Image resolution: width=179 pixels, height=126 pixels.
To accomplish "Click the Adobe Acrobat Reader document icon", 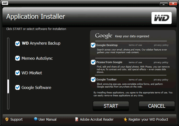I will [77, 119].
